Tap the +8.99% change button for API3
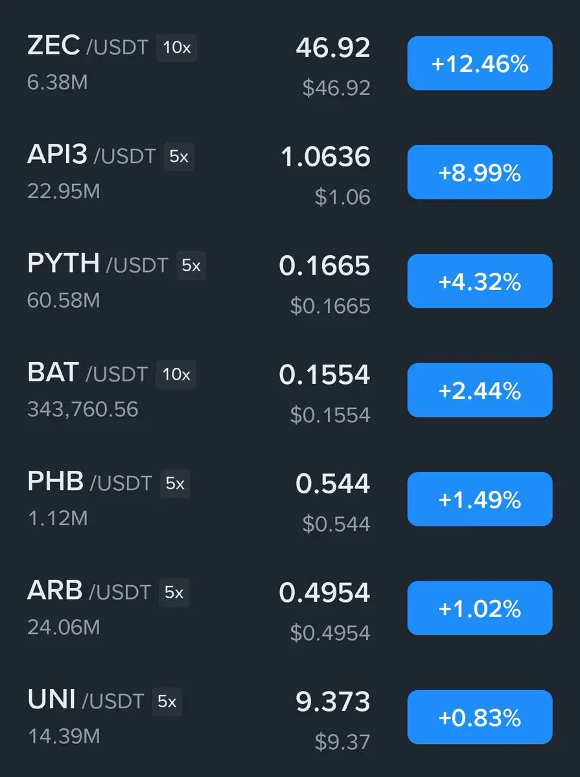This screenshot has height=777, width=580. click(x=480, y=172)
